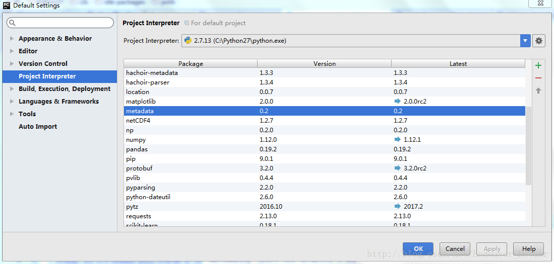Select the pyparsing package row
Screen dimensions: 554x264
pyautogui.click(x=324, y=187)
